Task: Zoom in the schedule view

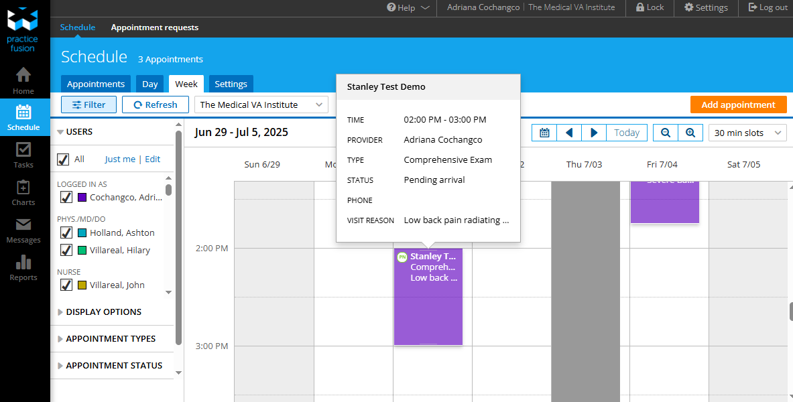Action: point(690,133)
